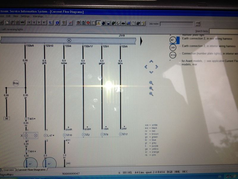
Task: Click the yellow warning triangle toolbar icon
Action: click(98, 23)
